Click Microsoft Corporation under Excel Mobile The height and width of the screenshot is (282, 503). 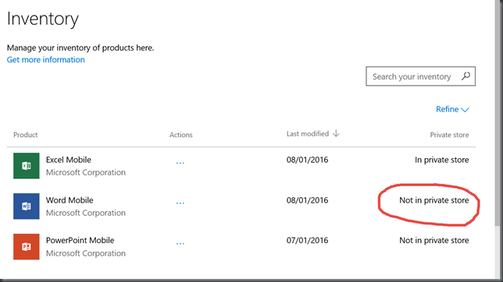[86, 172]
